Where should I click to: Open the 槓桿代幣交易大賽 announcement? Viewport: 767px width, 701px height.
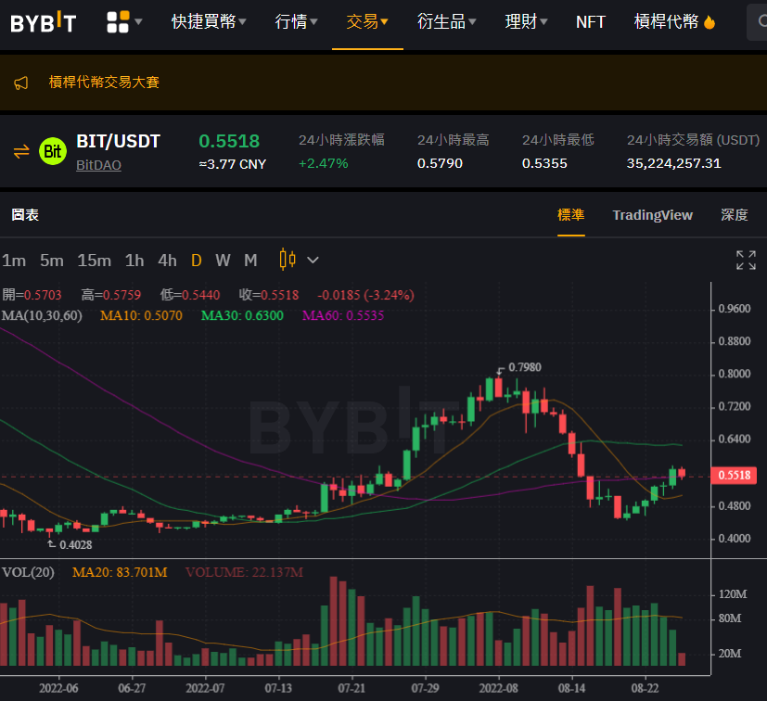[104, 83]
